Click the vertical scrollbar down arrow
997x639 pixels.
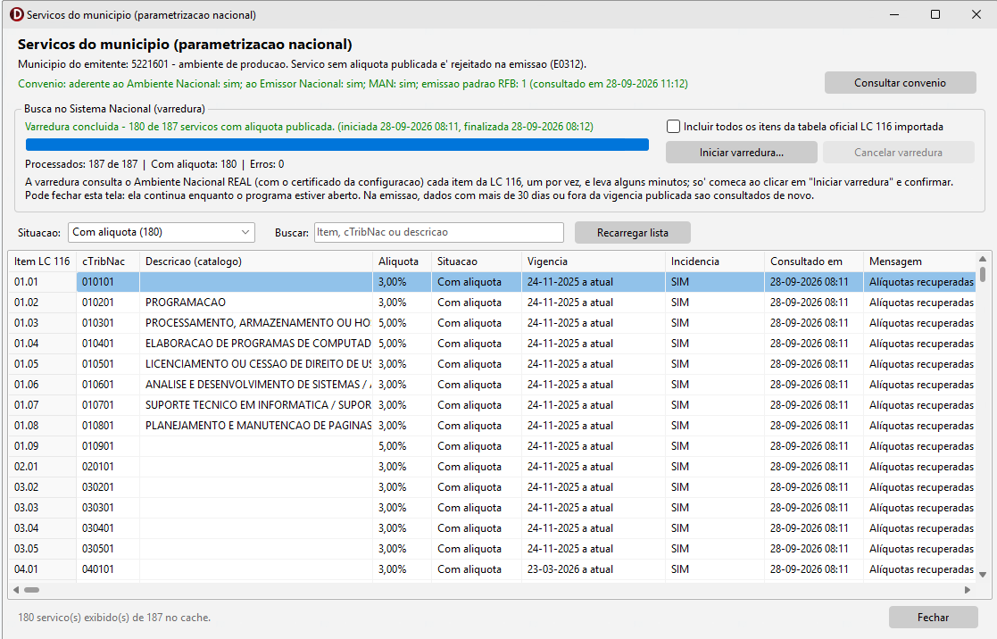[983, 574]
